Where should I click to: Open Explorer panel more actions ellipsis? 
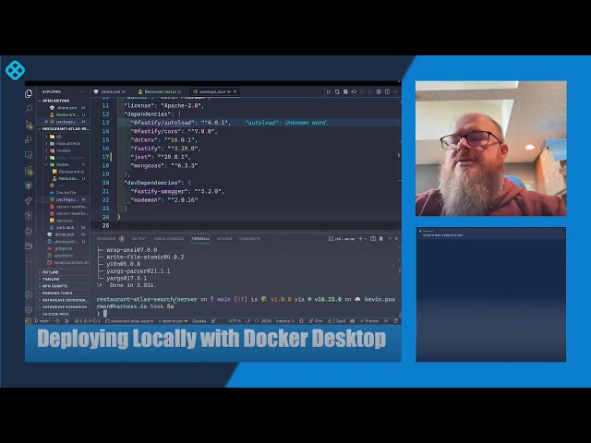click(82, 91)
